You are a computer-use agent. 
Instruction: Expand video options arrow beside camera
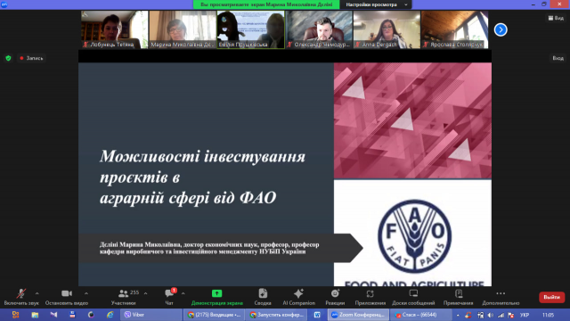pos(86,293)
